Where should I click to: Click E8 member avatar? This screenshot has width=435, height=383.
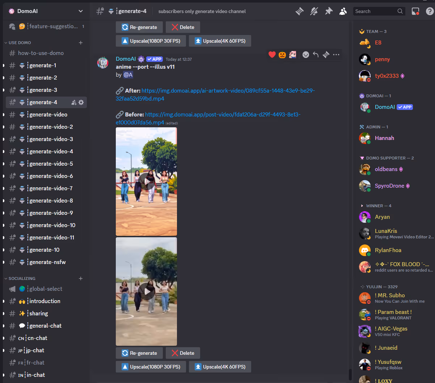(x=365, y=43)
